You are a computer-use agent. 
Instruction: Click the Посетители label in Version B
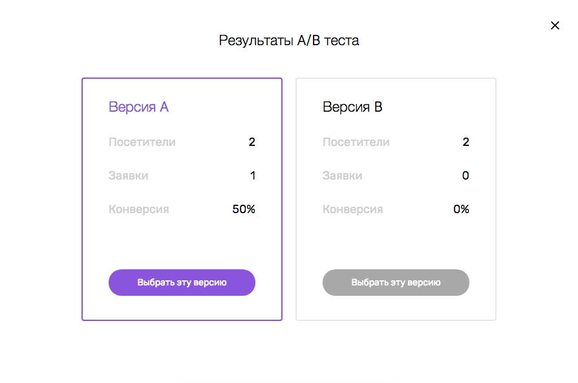pyautogui.click(x=356, y=142)
